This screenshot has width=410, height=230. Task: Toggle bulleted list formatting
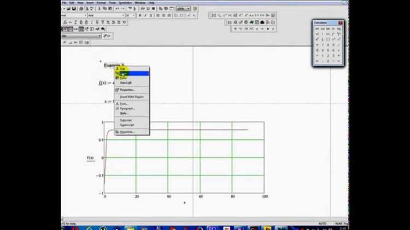(176, 15)
